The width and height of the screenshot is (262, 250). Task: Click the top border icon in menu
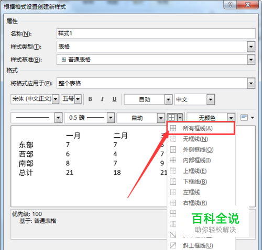[173, 171]
